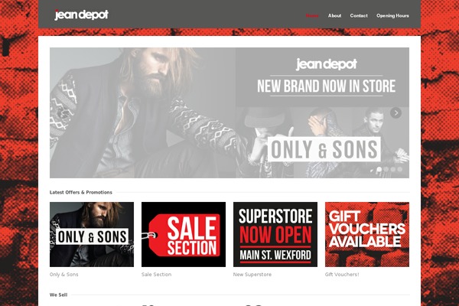Open the Gift Vouchers Available image
Image resolution: width=459 pixels, height=306 pixels.
(x=367, y=234)
